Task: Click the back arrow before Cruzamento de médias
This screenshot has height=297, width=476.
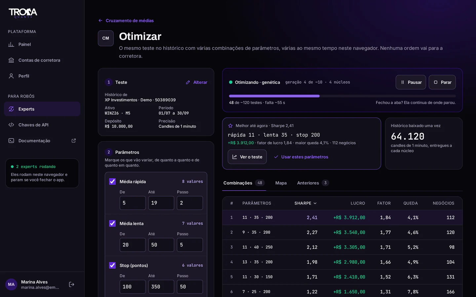Action: pyautogui.click(x=100, y=20)
